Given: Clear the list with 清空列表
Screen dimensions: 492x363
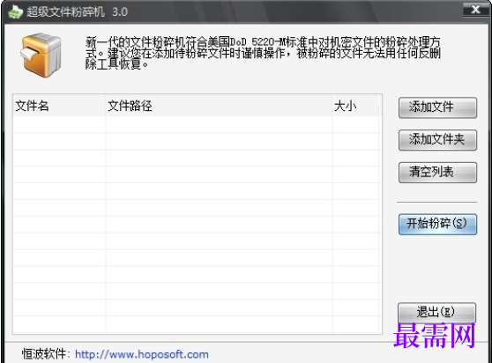Looking at the screenshot, I should pyautogui.click(x=437, y=172).
